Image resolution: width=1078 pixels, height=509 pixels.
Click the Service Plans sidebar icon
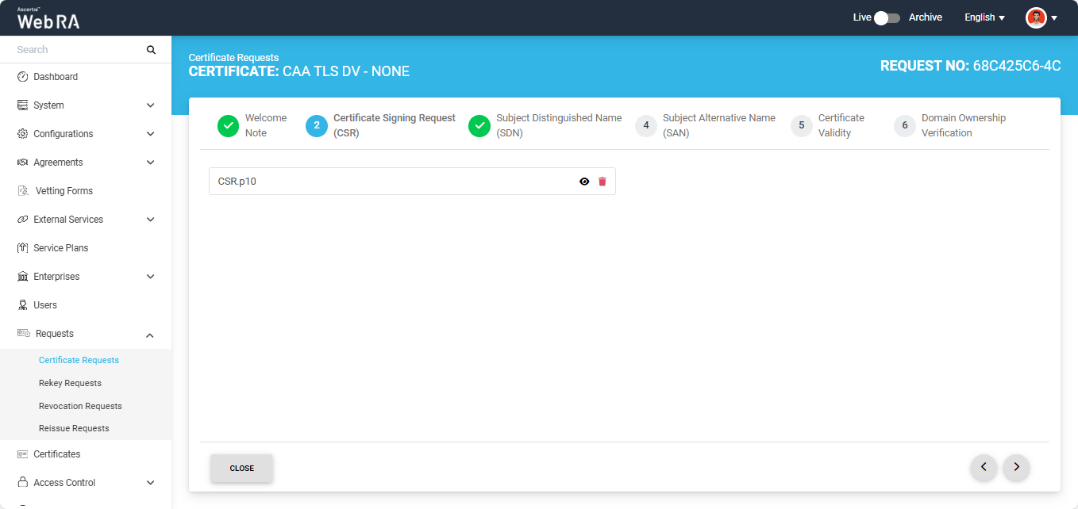(22, 248)
